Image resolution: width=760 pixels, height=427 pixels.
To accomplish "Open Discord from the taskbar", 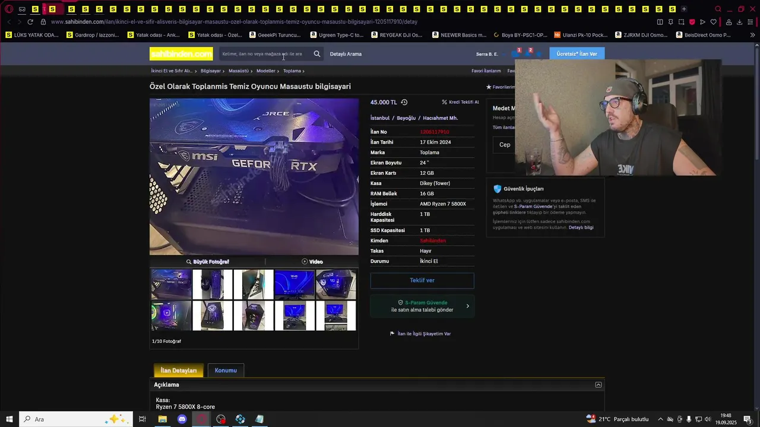I will tap(182, 419).
